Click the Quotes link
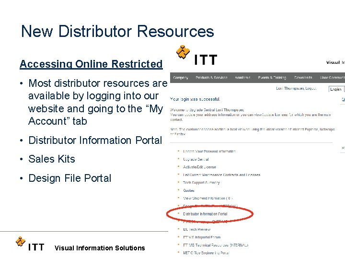Screen dimensions: 345x259 [x=189, y=190]
